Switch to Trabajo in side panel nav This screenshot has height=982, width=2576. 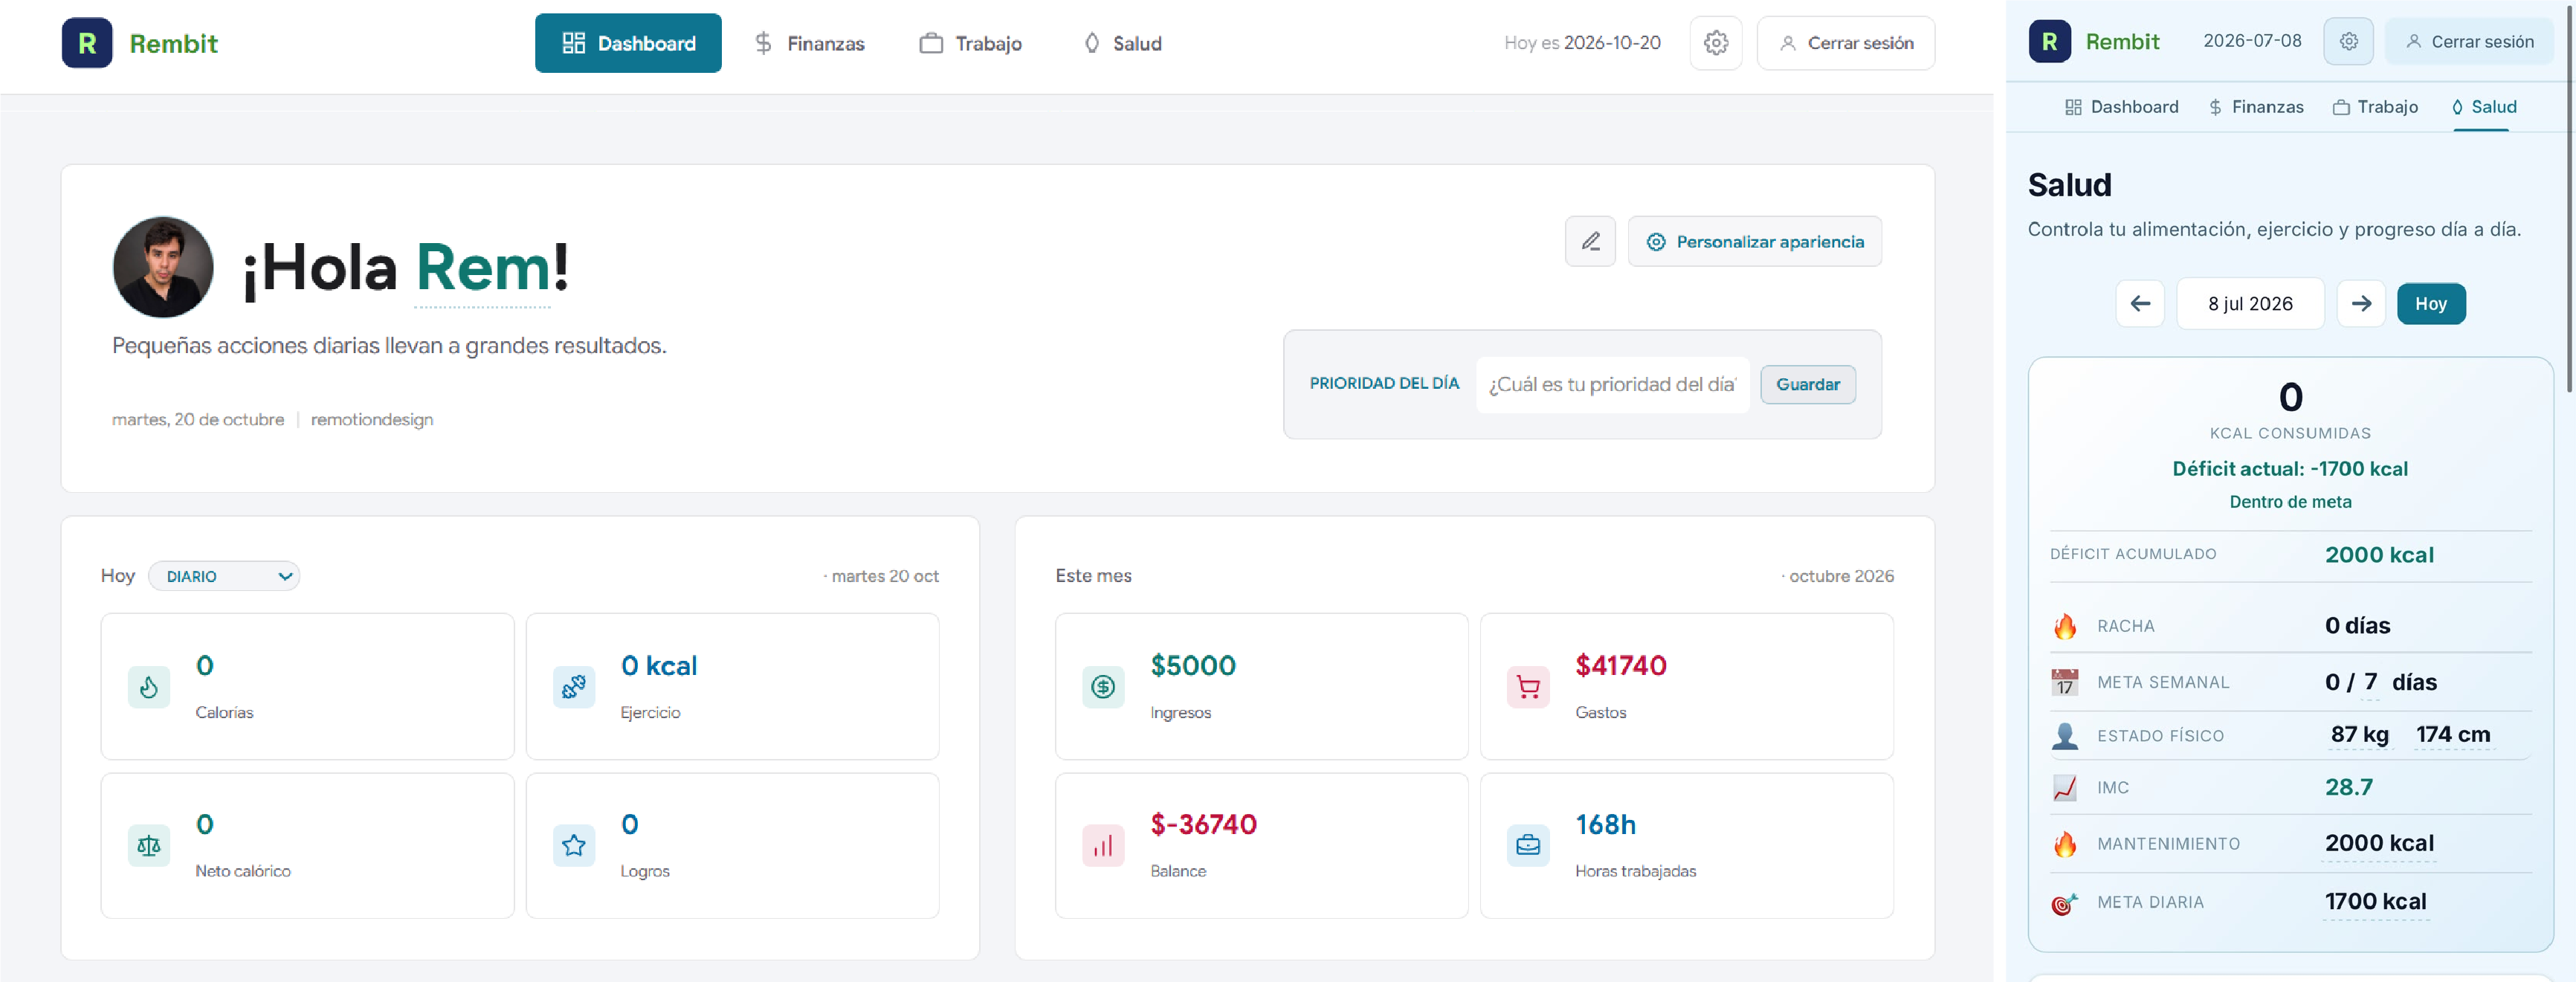(x=2375, y=107)
